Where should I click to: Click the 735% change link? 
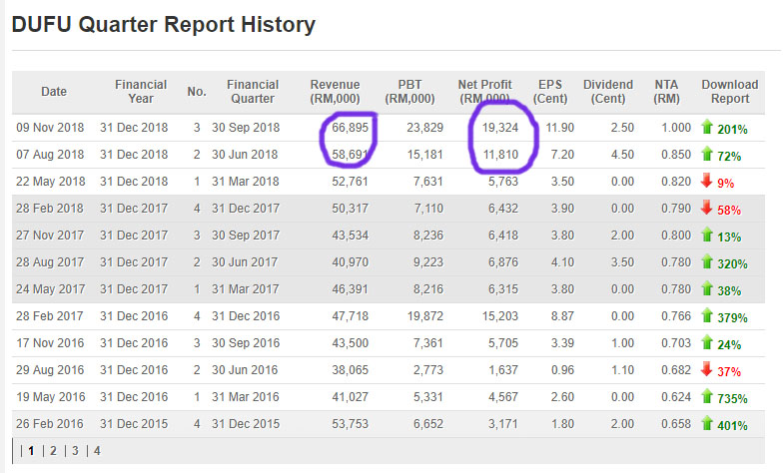pos(732,399)
